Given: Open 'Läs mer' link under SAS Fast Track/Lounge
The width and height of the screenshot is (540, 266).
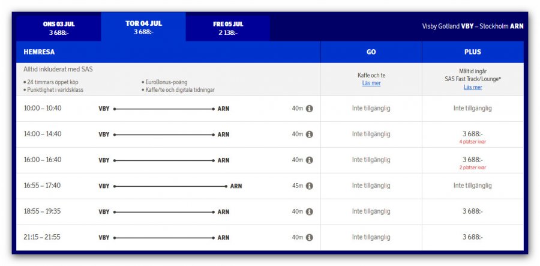Looking at the screenshot, I should click(472, 87).
